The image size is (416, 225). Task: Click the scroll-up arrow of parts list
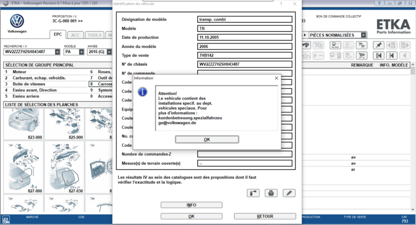[413, 65]
